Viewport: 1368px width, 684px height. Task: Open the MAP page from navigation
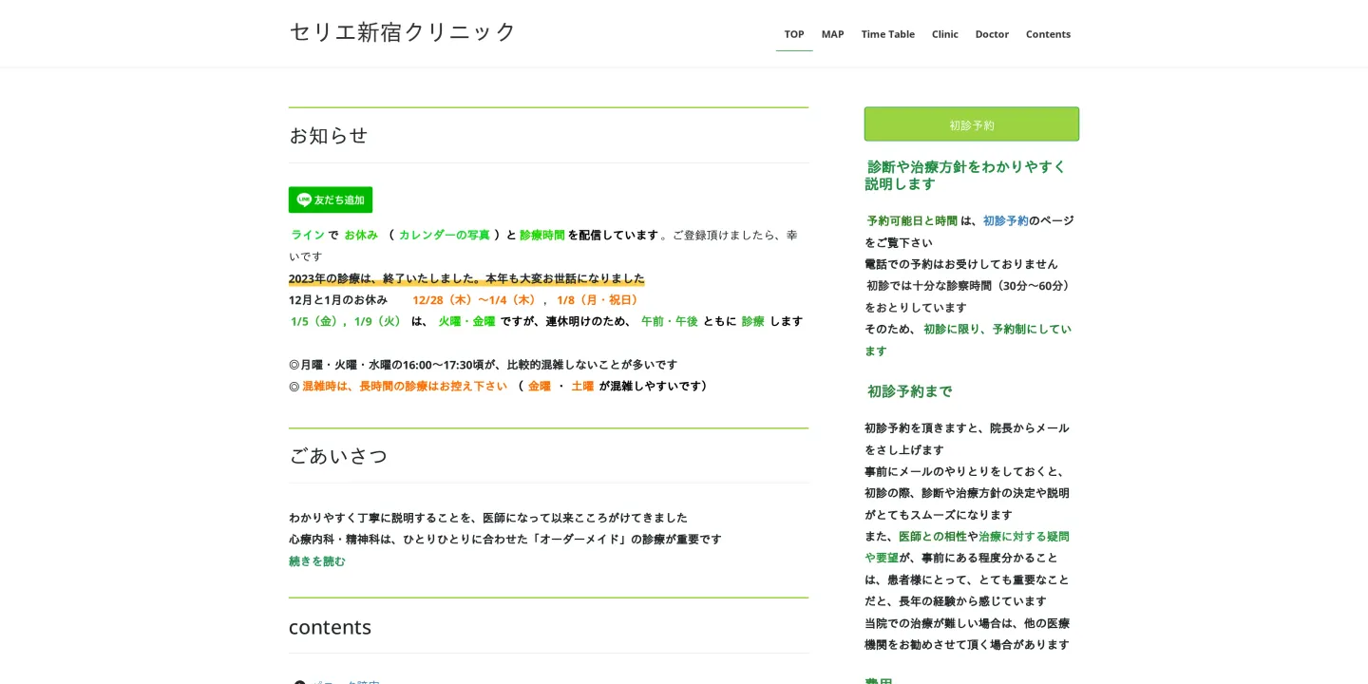tap(832, 33)
